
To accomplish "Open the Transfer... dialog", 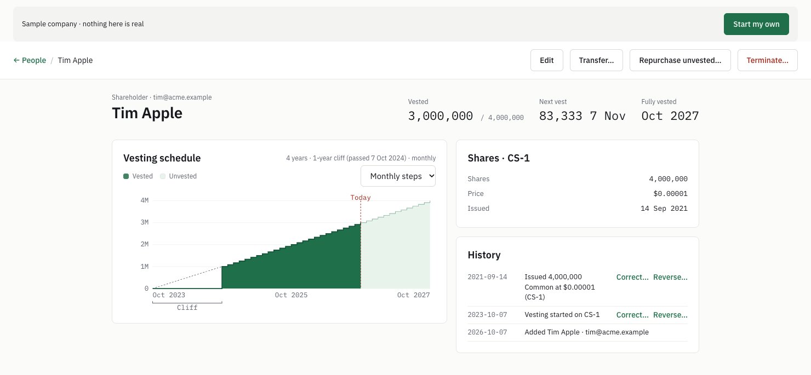I will 596,60.
